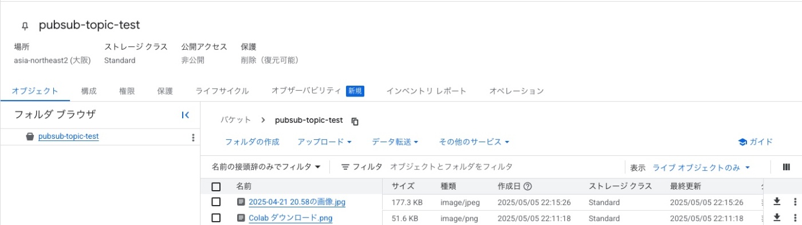Sort by 最終更新 column header
The height and width of the screenshot is (225, 802).
pos(685,186)
